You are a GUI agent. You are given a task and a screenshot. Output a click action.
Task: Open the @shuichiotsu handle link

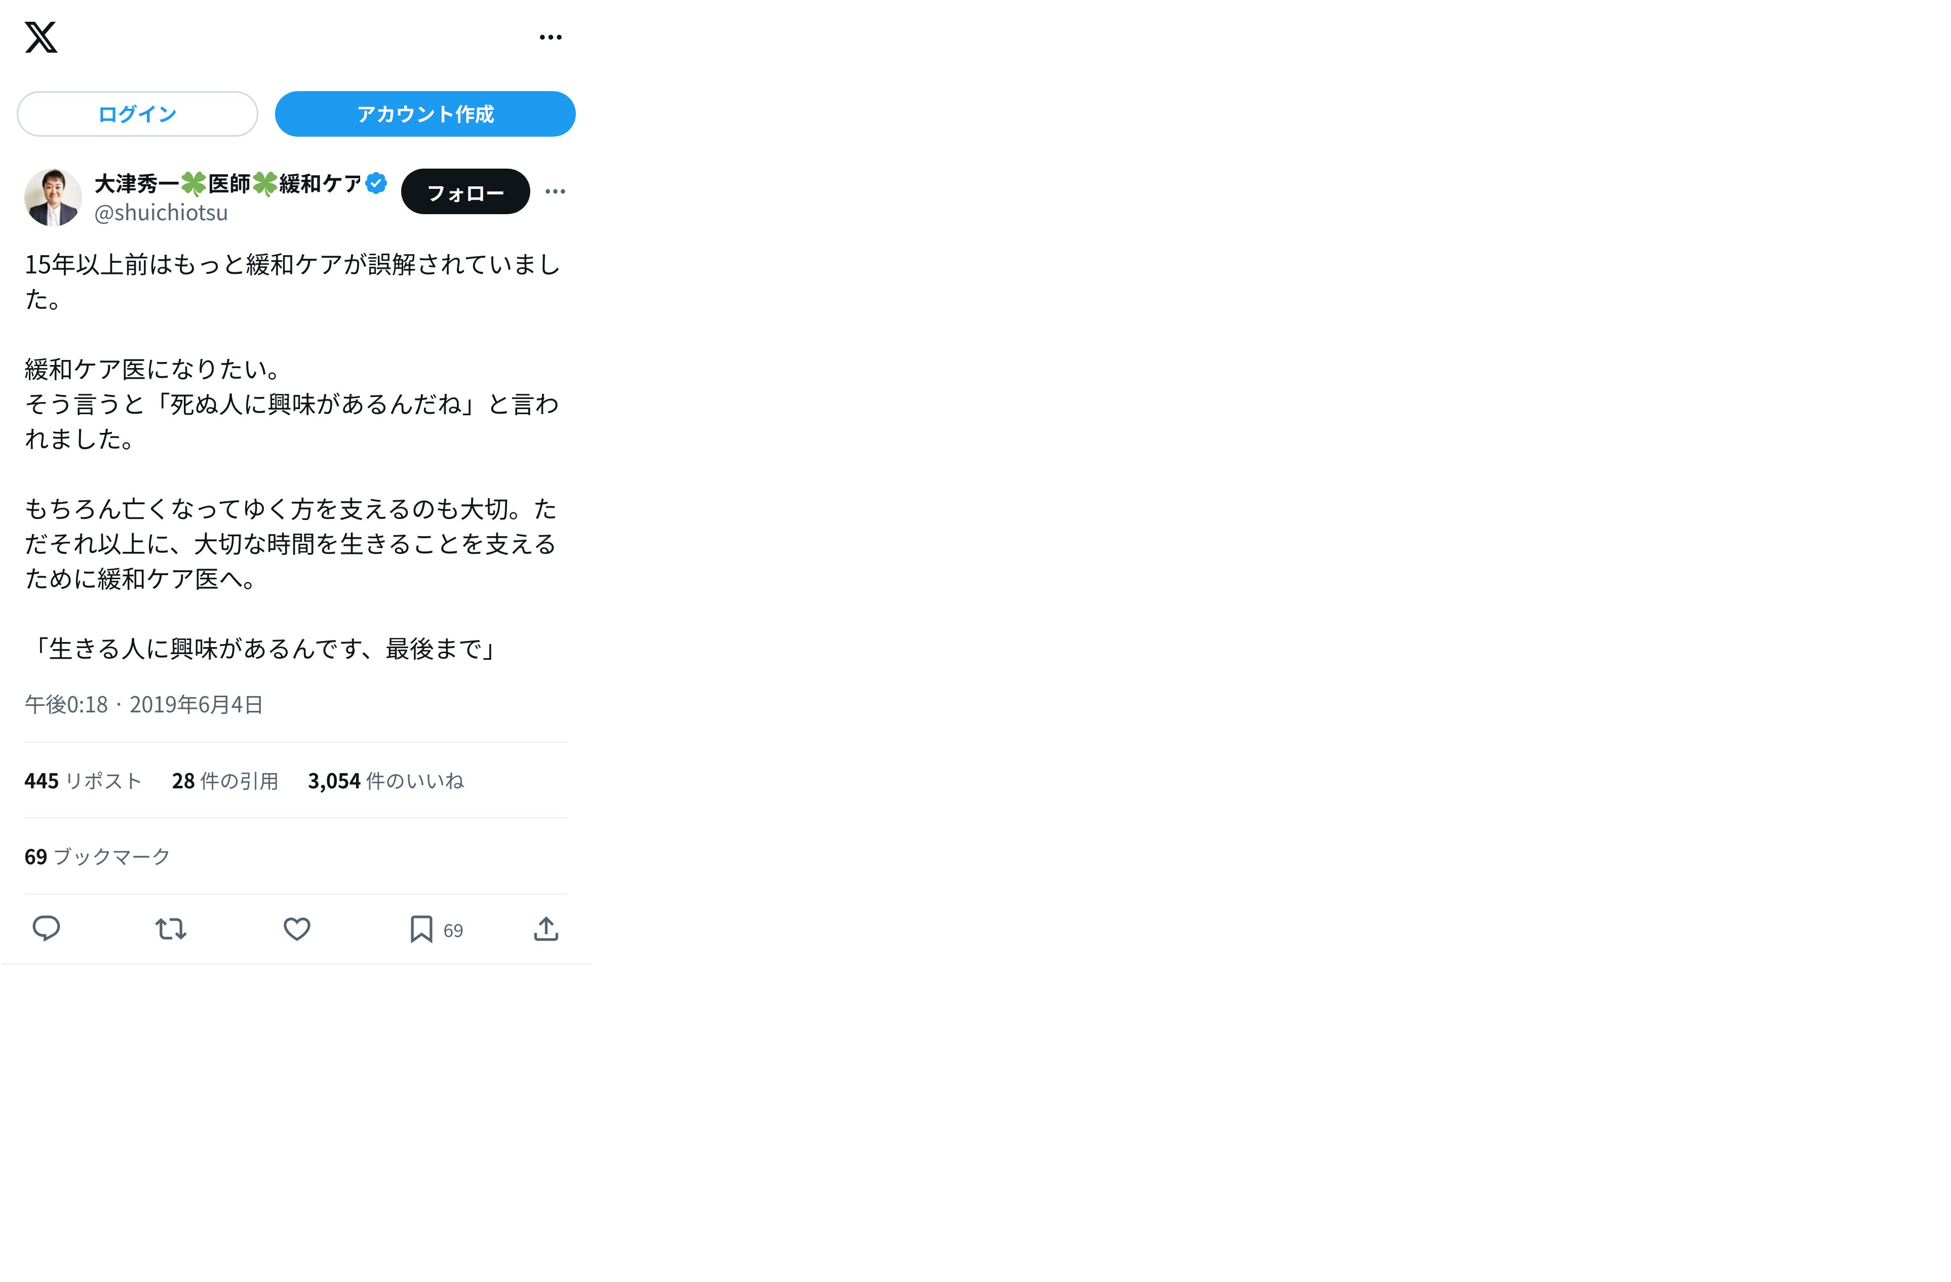(x=161, y=213)
